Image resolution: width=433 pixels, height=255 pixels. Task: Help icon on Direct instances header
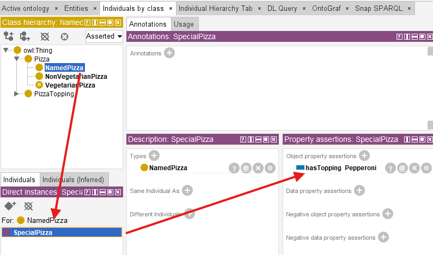(x=87, y=192)
